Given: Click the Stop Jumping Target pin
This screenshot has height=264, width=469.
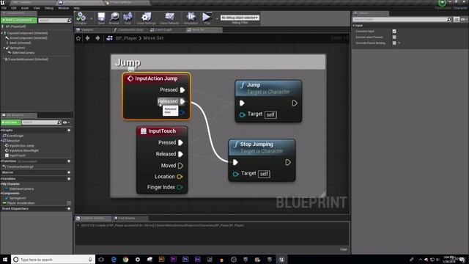Looking at the screenshot, I should [236, 174].
